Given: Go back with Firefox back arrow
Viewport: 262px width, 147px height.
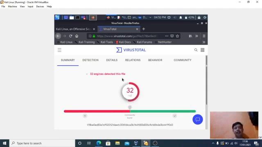Looking at the screenshot, I should pos(58,36).
